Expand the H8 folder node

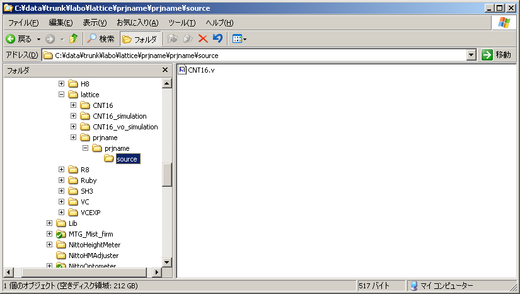[61, 84]
